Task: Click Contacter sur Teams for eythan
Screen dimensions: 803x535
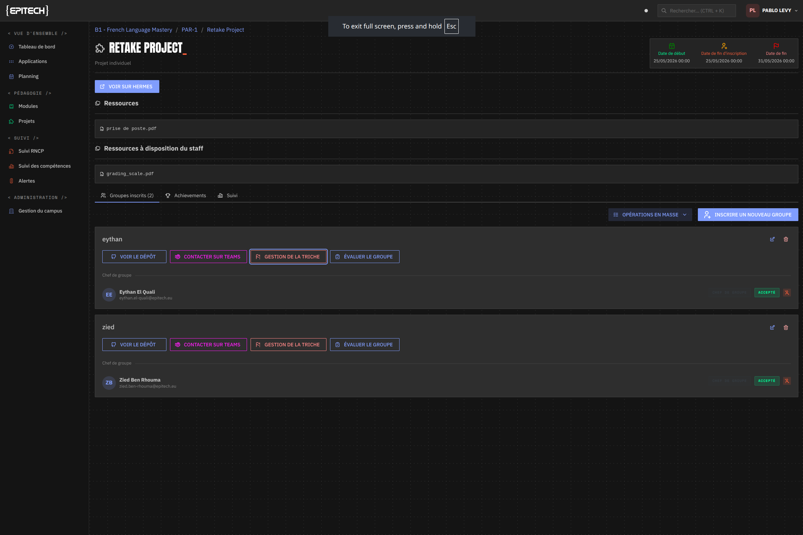Action: 208,257
